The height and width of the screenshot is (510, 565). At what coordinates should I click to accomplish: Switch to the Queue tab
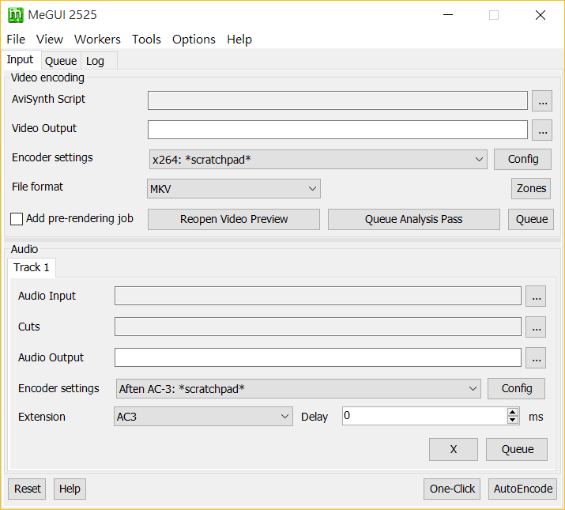point(61,61)
